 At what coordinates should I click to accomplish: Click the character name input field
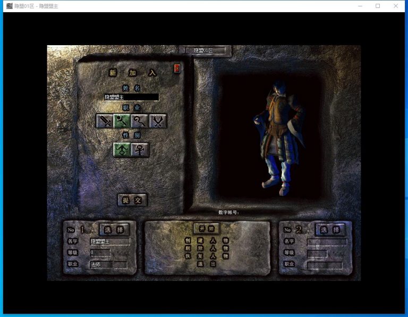click(131, 97)
